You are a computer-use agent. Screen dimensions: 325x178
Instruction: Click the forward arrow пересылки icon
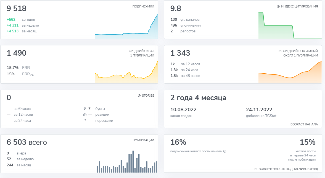84,120
